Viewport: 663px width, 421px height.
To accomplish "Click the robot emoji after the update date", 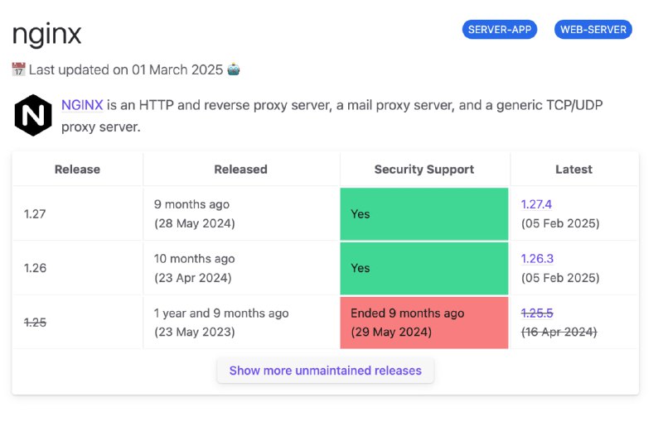I will [x=234, y=69].
